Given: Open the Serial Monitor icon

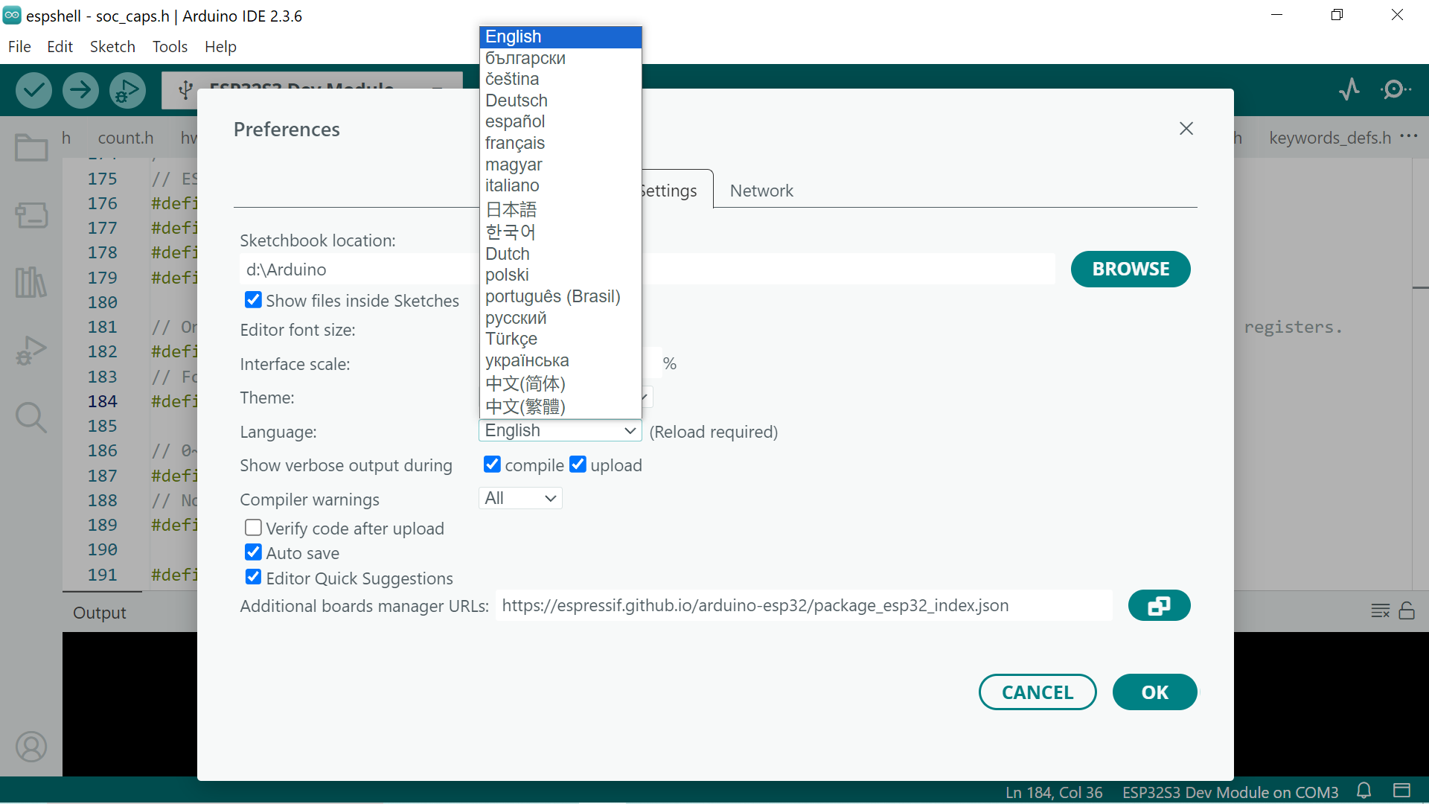Looking at the screenshot, I should (1395, 90).
